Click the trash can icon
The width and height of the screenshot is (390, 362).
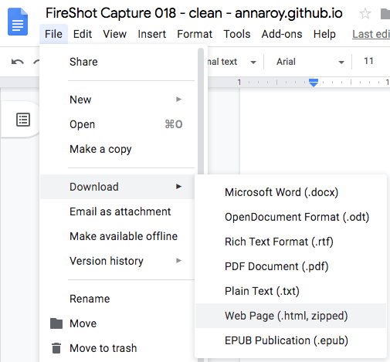(56, 348)
